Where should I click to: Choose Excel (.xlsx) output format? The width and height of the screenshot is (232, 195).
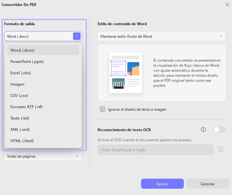43,73
